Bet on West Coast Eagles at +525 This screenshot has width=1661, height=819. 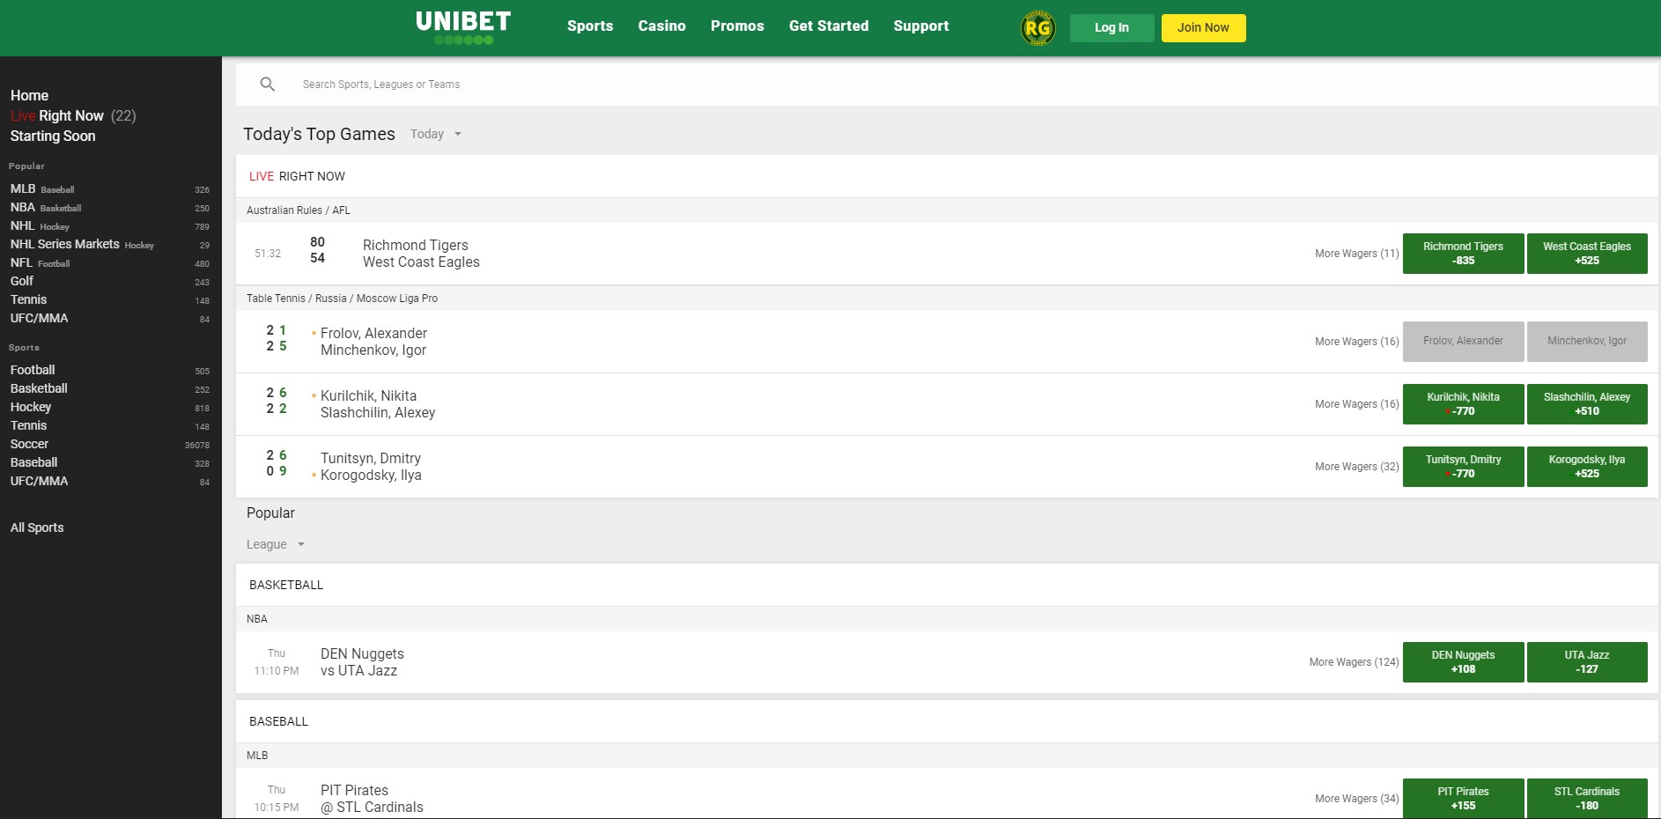1587,254
